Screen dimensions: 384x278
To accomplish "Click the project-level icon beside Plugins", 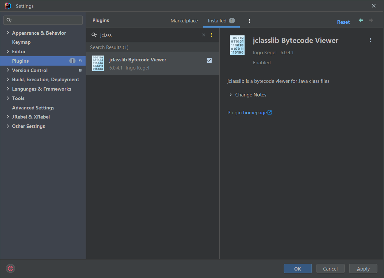I will (x=80, y=61).
